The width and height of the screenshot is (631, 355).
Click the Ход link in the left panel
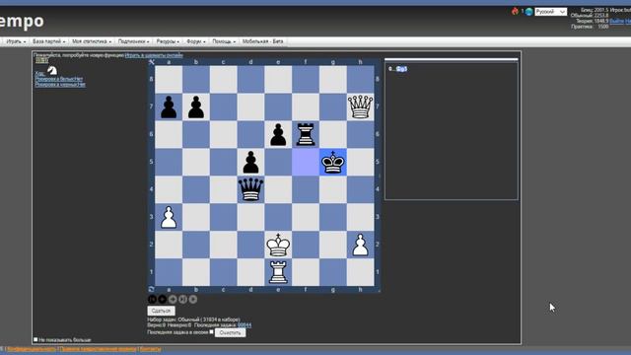tap(39, 73)
